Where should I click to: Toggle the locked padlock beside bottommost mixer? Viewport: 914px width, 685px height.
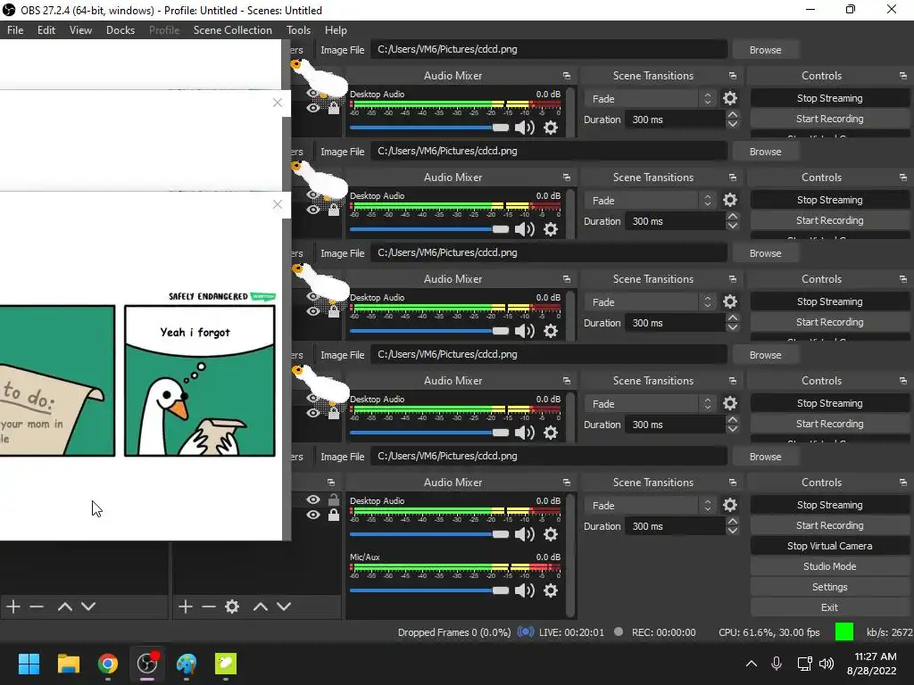[x=334, y=515]
